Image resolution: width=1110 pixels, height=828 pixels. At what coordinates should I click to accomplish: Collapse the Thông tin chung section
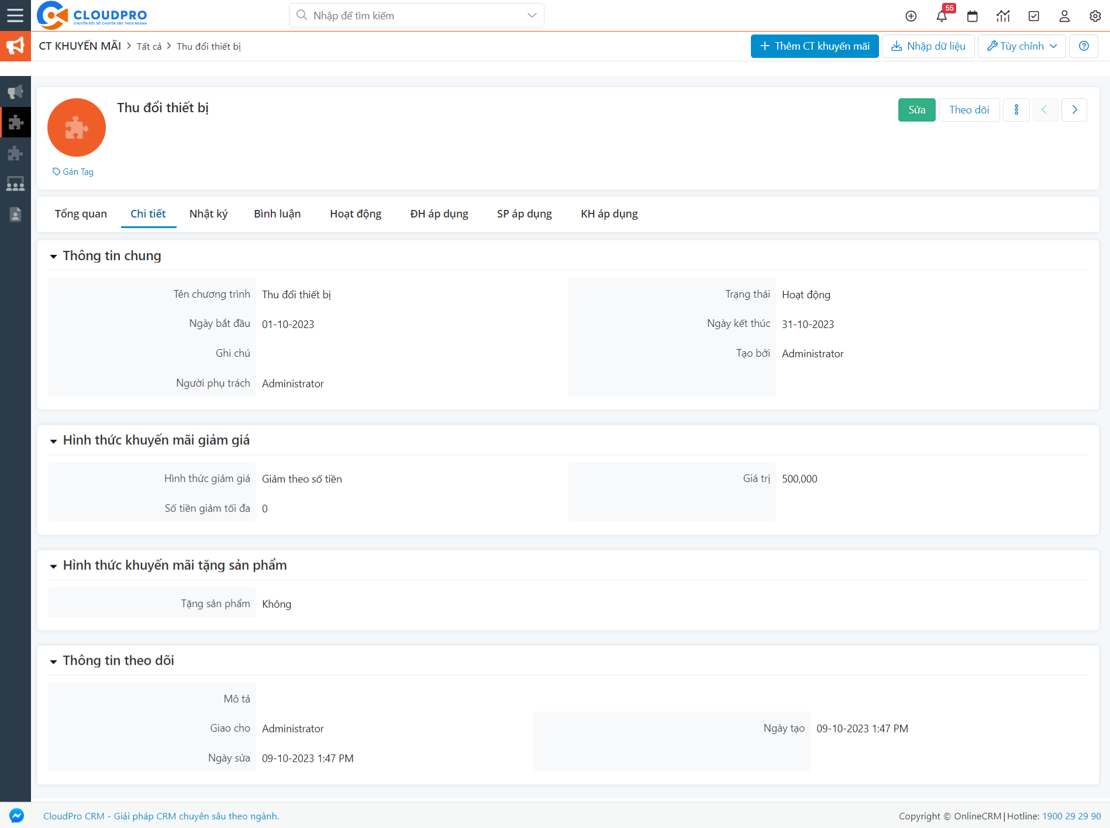pos(53,257)
